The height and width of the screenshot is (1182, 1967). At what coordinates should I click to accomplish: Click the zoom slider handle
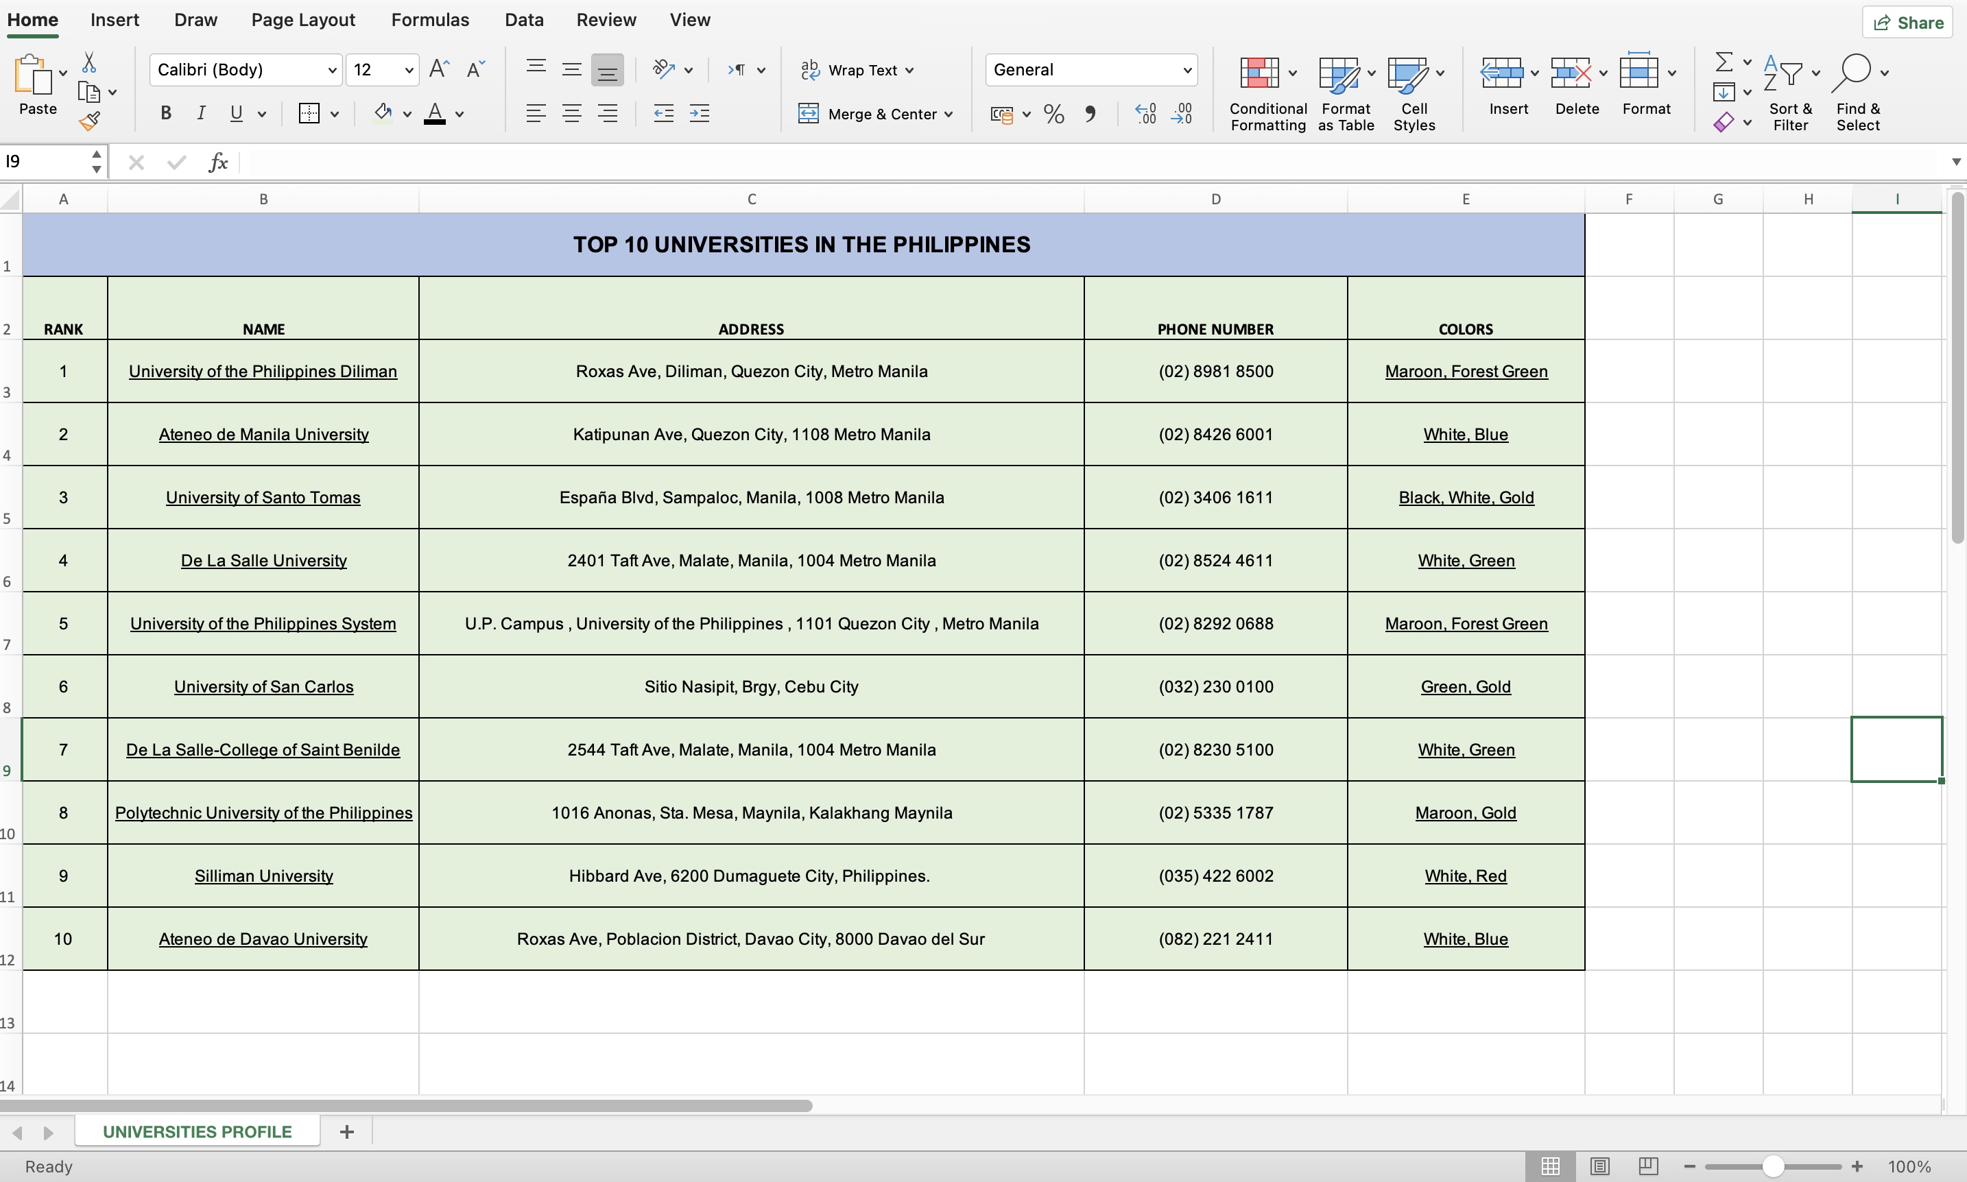click(1773, 1166)
